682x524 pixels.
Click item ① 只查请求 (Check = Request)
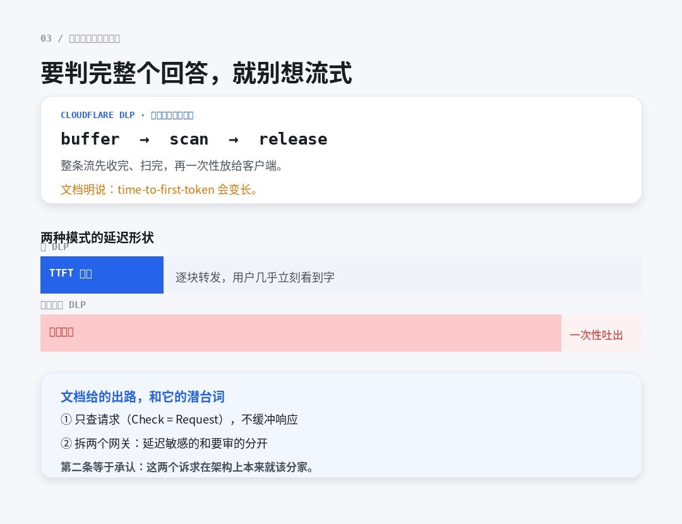pos(179,420)
